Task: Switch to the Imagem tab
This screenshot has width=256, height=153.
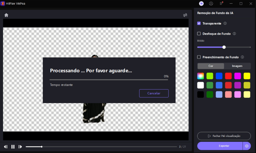Action: pyautogui.click(x=237, y=66)
